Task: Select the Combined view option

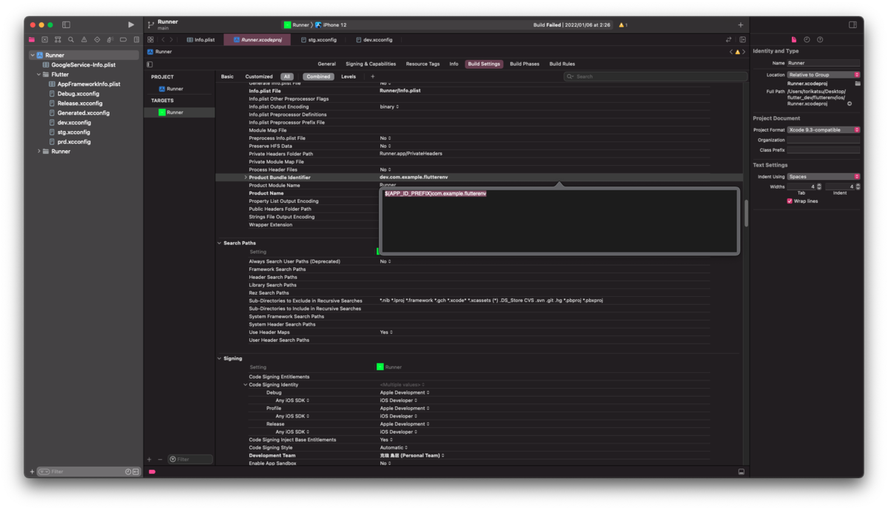Action: (318, 76)
